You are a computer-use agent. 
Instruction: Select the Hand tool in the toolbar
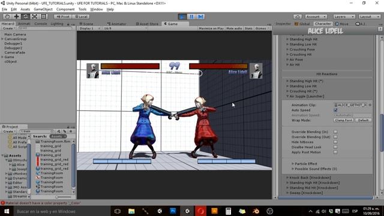[7, 17]
